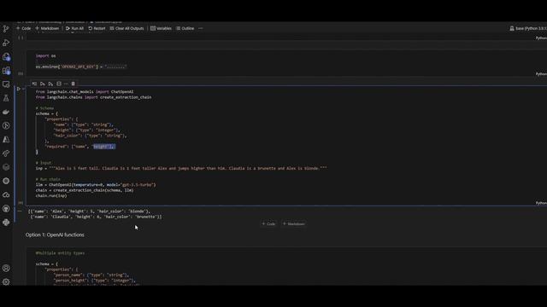The image size is (547, 307).
Task: Split the cell using cell toolbar
Action: (x=59, y=84)
